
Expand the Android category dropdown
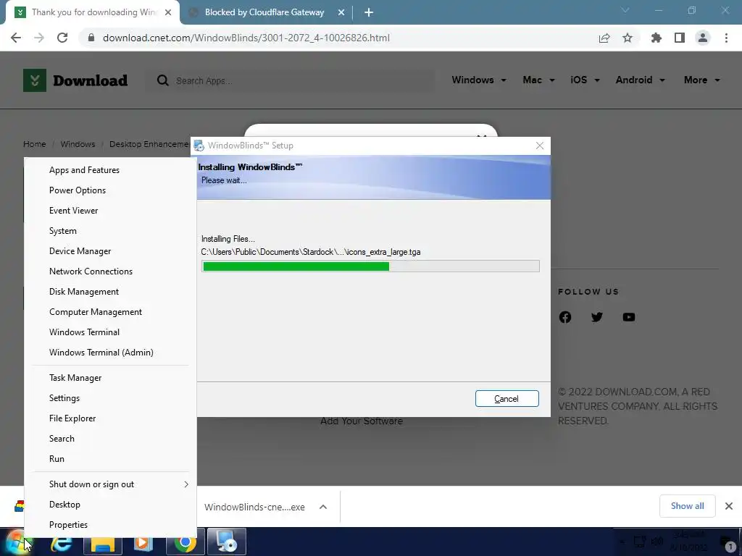coord(641,80)
